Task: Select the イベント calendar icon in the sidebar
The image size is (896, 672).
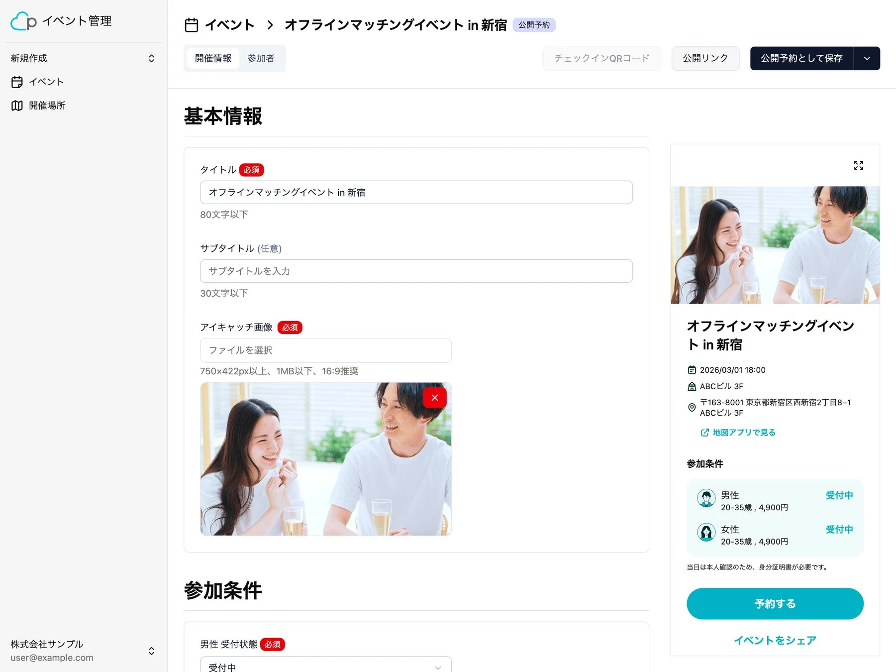Action: tap(17, 82)
